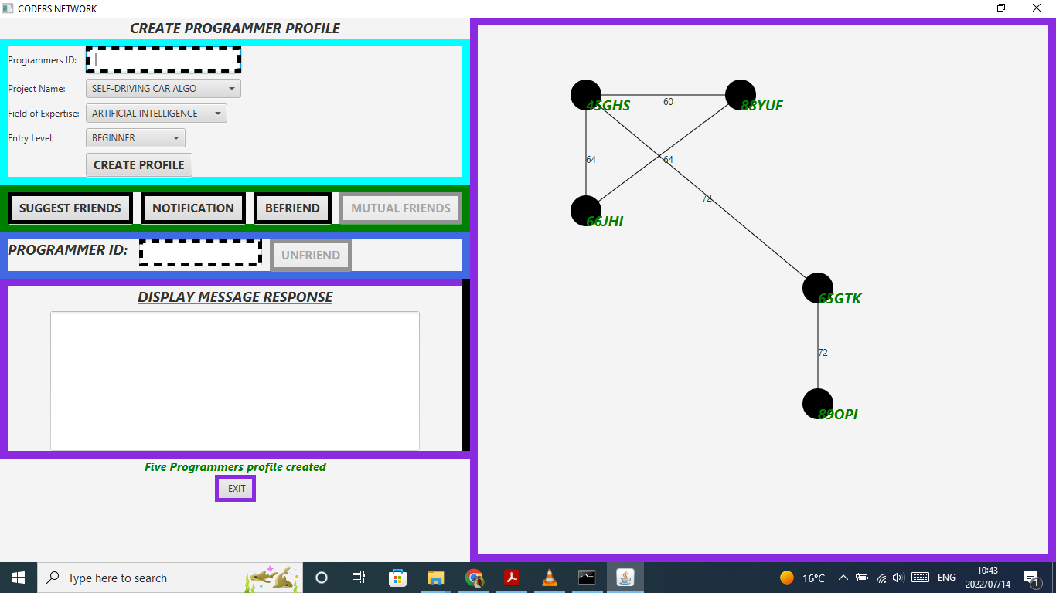Click SUGGEST FRIENDS button
The width and height of the screenshot is (1056, 593).
[70, 208]
